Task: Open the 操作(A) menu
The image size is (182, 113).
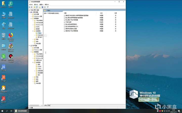Action: click(x=36, y=5)
